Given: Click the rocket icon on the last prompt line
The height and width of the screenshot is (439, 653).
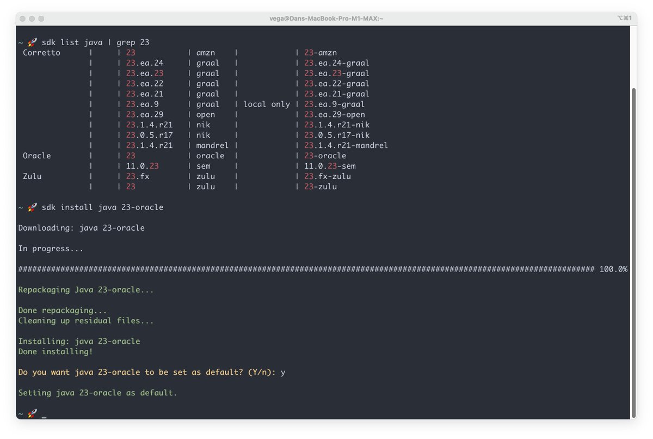Looking at the screenshot, I should click(32, 413).
